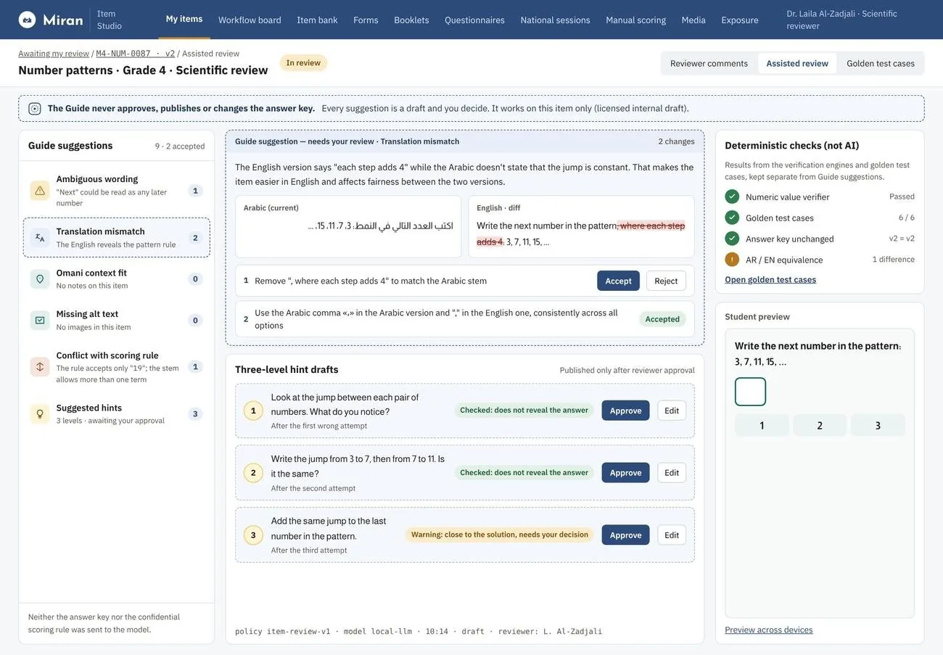The image size is (943, 655).
Task: Click AR / EN equivalence warning icon
Action: pyautogui.click(x=732, y=260)
